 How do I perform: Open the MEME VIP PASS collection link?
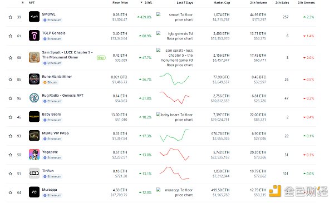[55, 133]
